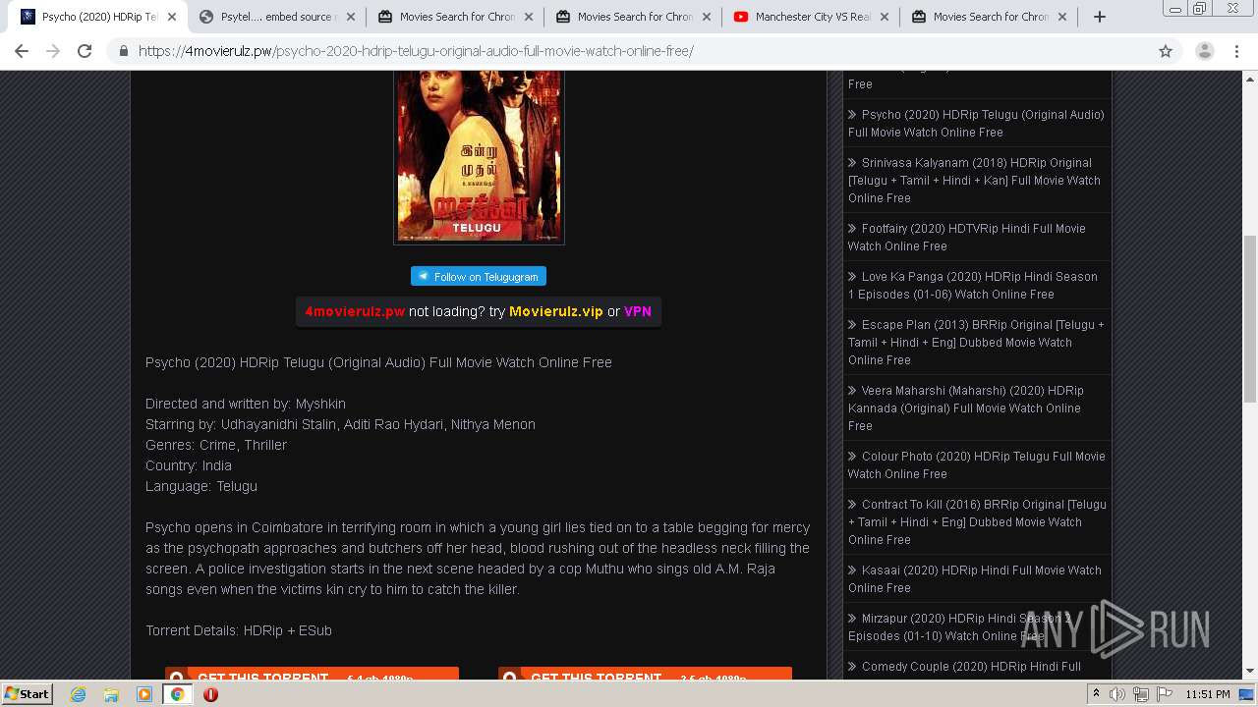Open the VPN link
1258x707 pixels.
[638, 311]
